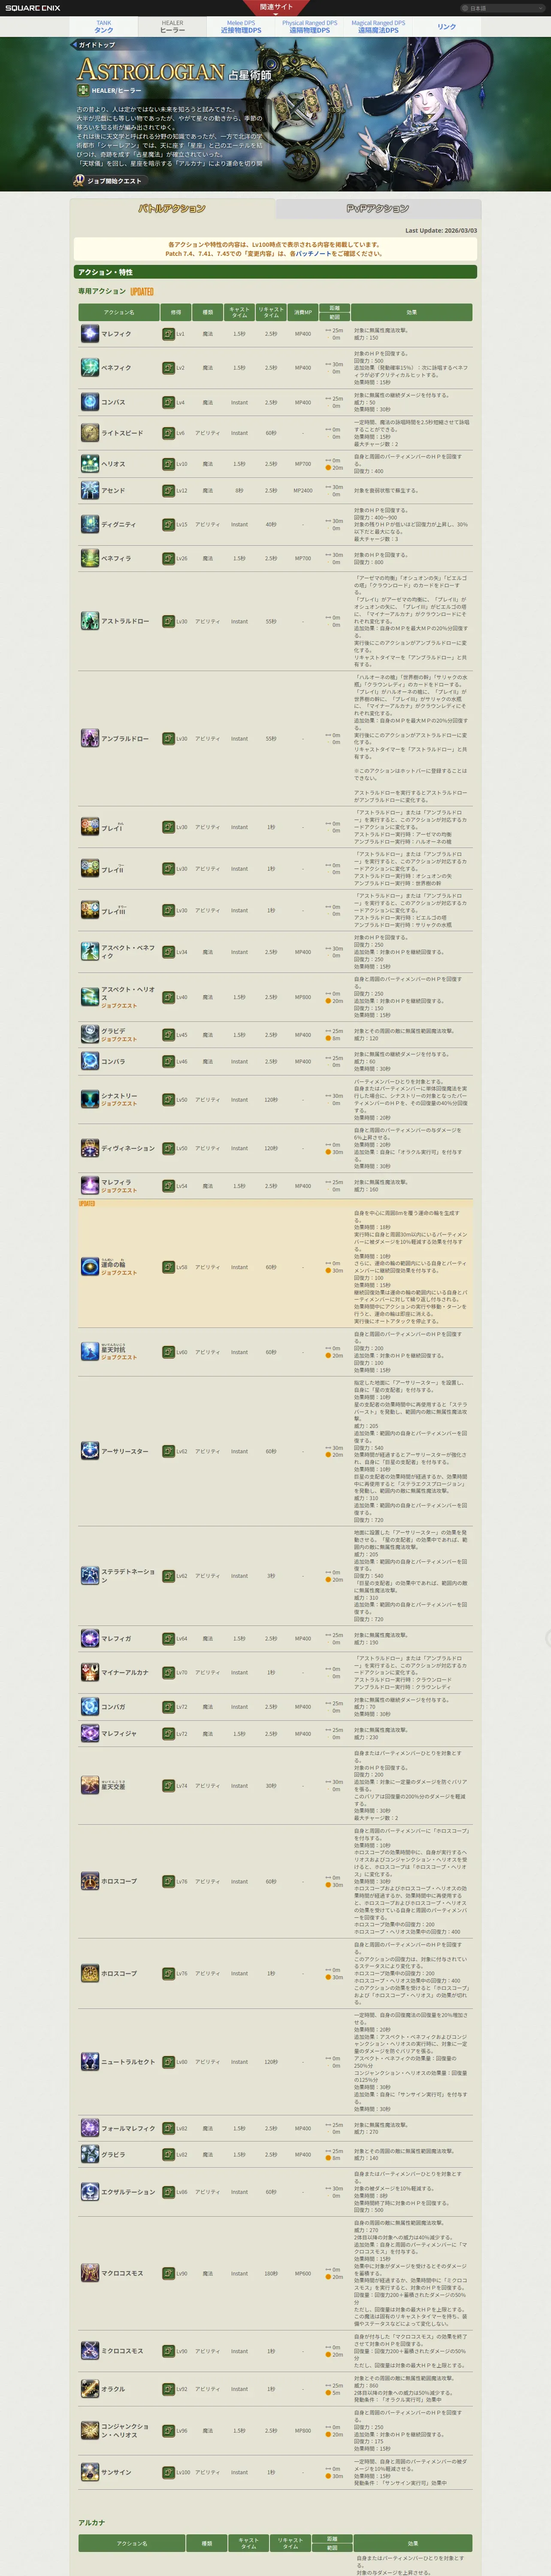Screen dimensions: 551x2576
Task: Click the サンサイン action icon
Action: 90,2472
